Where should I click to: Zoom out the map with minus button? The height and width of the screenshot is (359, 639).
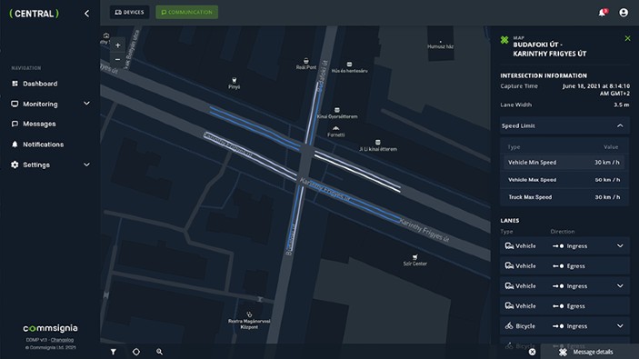[118, 59]
